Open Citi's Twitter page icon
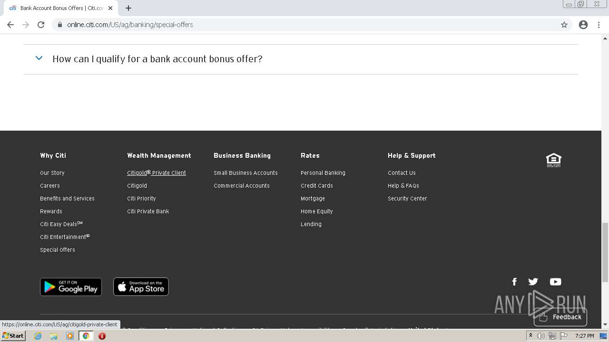 pos(533,282)
